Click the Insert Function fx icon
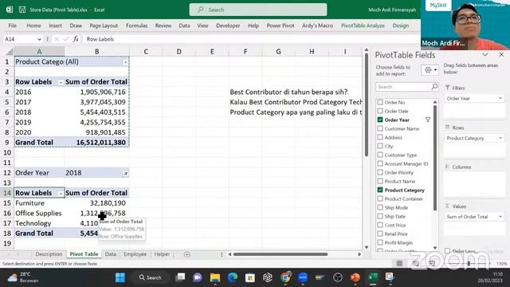The width and height of the screenshot is (510, 287). click(x=76, y=39)
